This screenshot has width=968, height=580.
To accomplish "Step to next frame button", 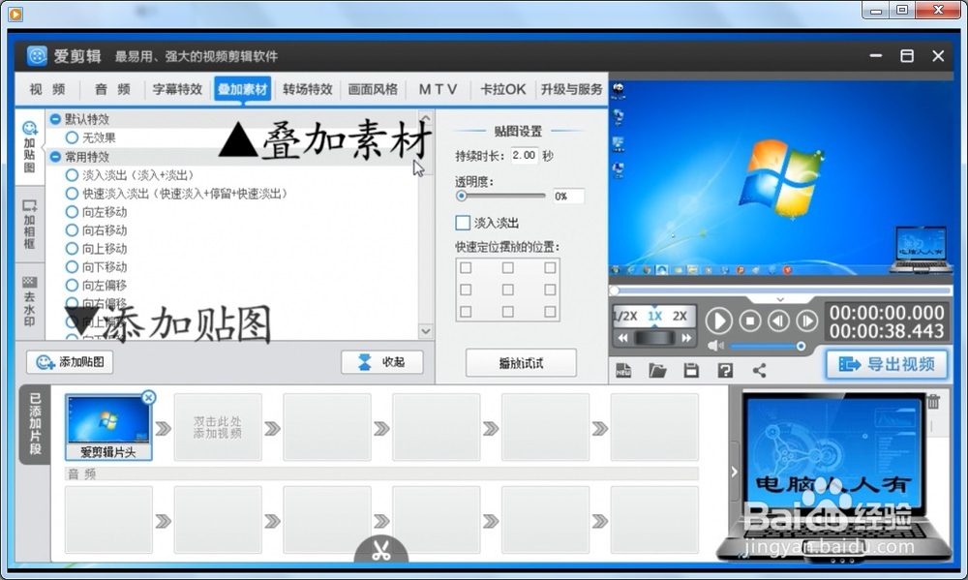I will pyautogui.click(x=807, y=321).
